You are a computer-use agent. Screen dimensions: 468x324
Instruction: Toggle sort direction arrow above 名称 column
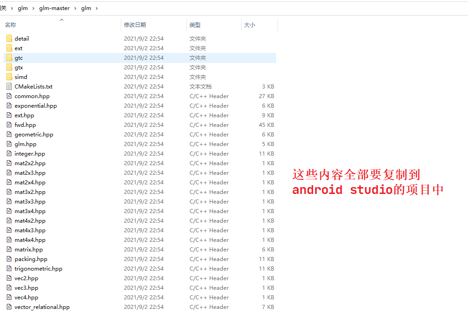pyautogui.click(x=62, y=20)
